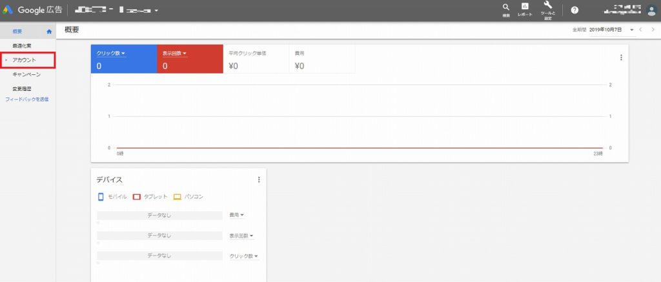Image resolution: width=661 pixels, height=282 pixels.
Task: Go to next date range arrow
Action: point(653,30)
